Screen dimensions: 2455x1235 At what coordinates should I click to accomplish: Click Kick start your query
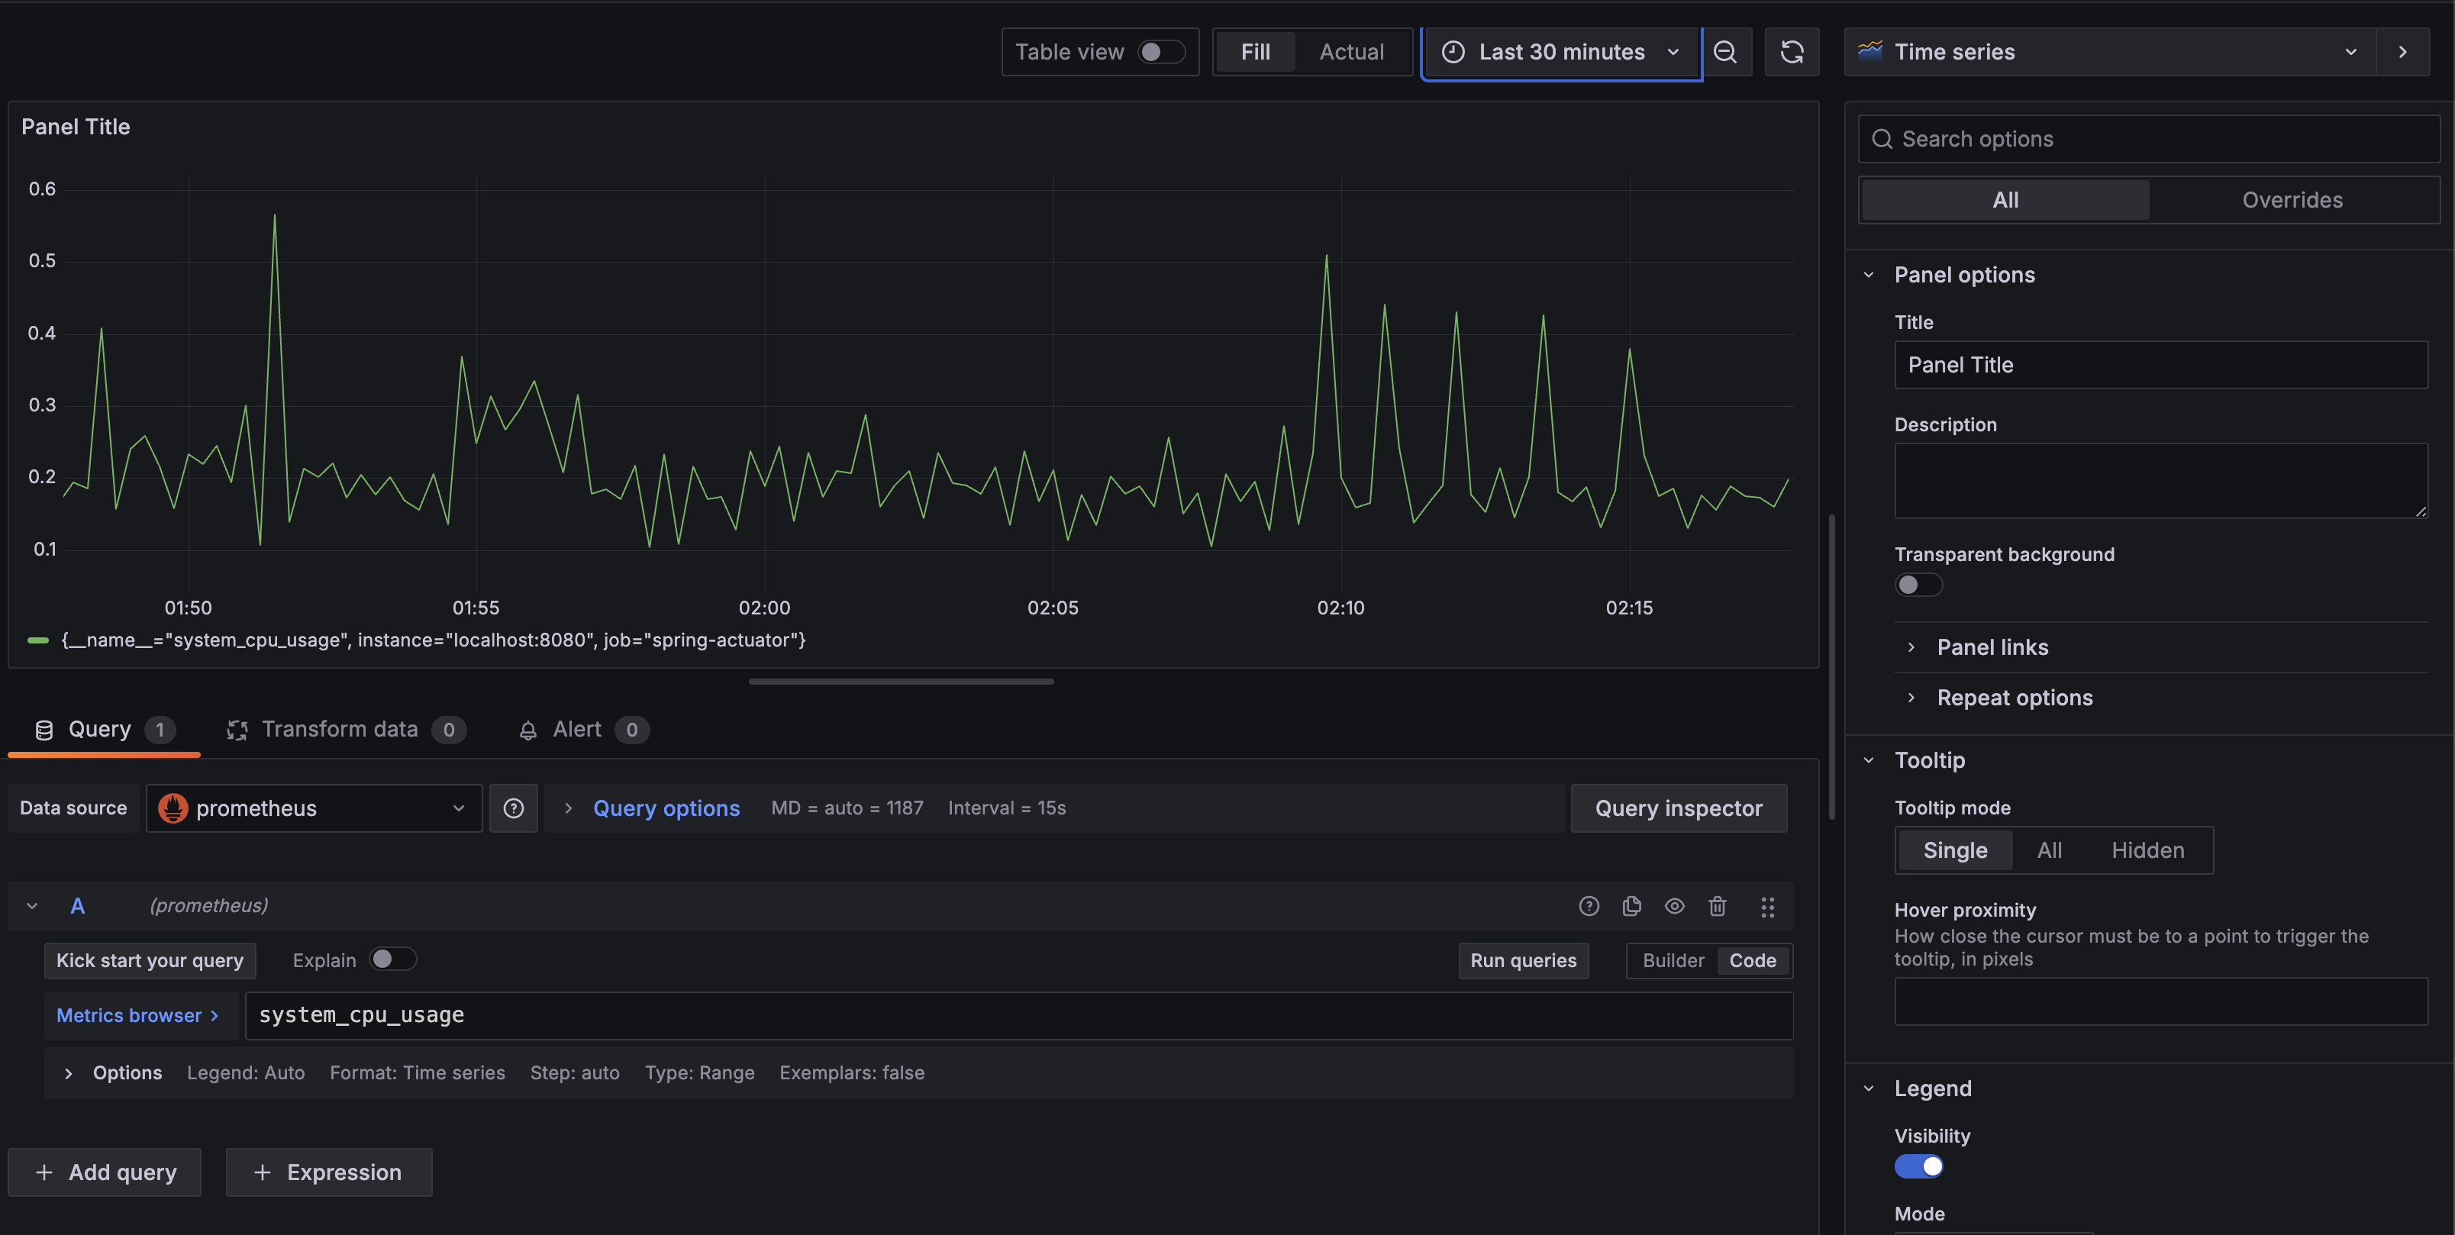coord(150,960)
